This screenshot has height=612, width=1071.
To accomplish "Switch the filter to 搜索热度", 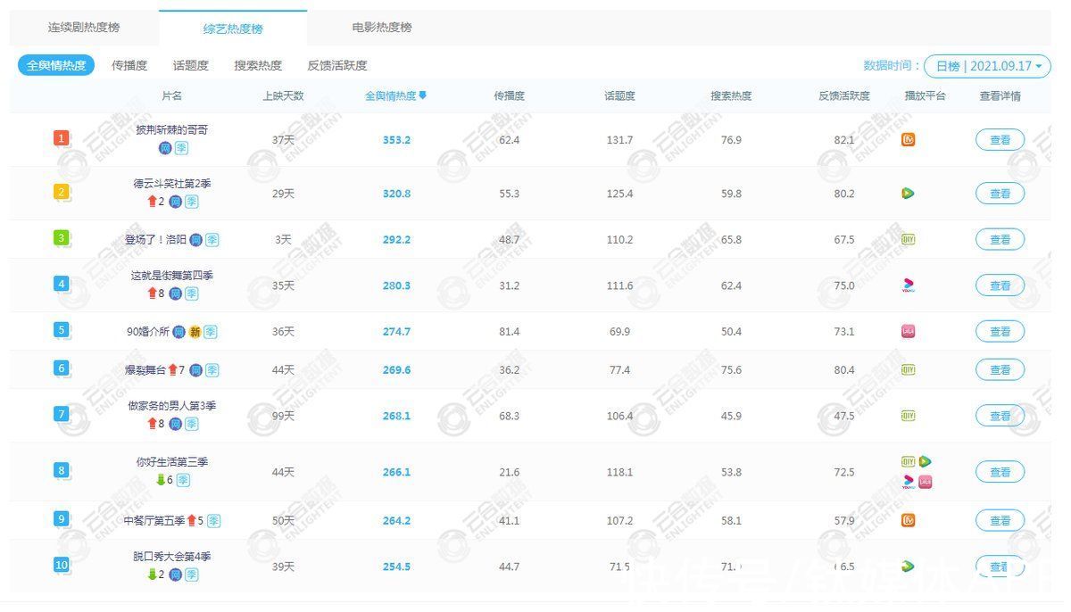I will (258, 65).
